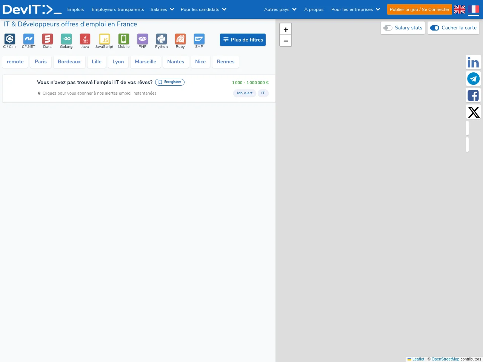This screenshot has height=362, width=483.
Task: Filter jobs by remote location
Action: 15,61
